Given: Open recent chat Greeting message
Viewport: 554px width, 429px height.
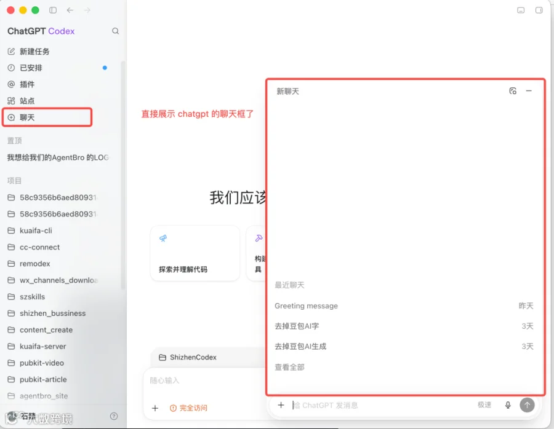Looking at the screenshot, I should click(x=404, y=306).
